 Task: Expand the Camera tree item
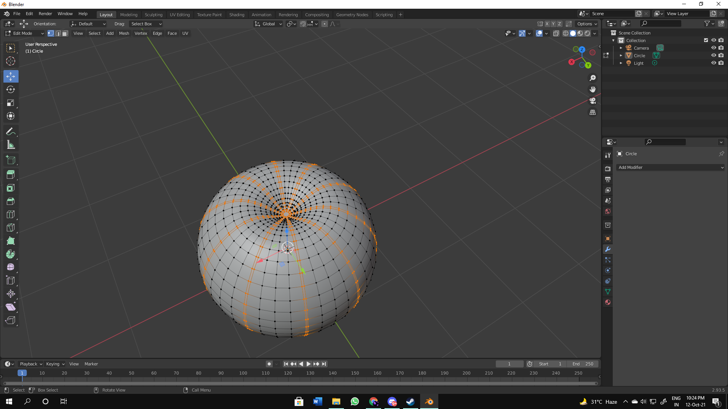[x=621, y=48]
